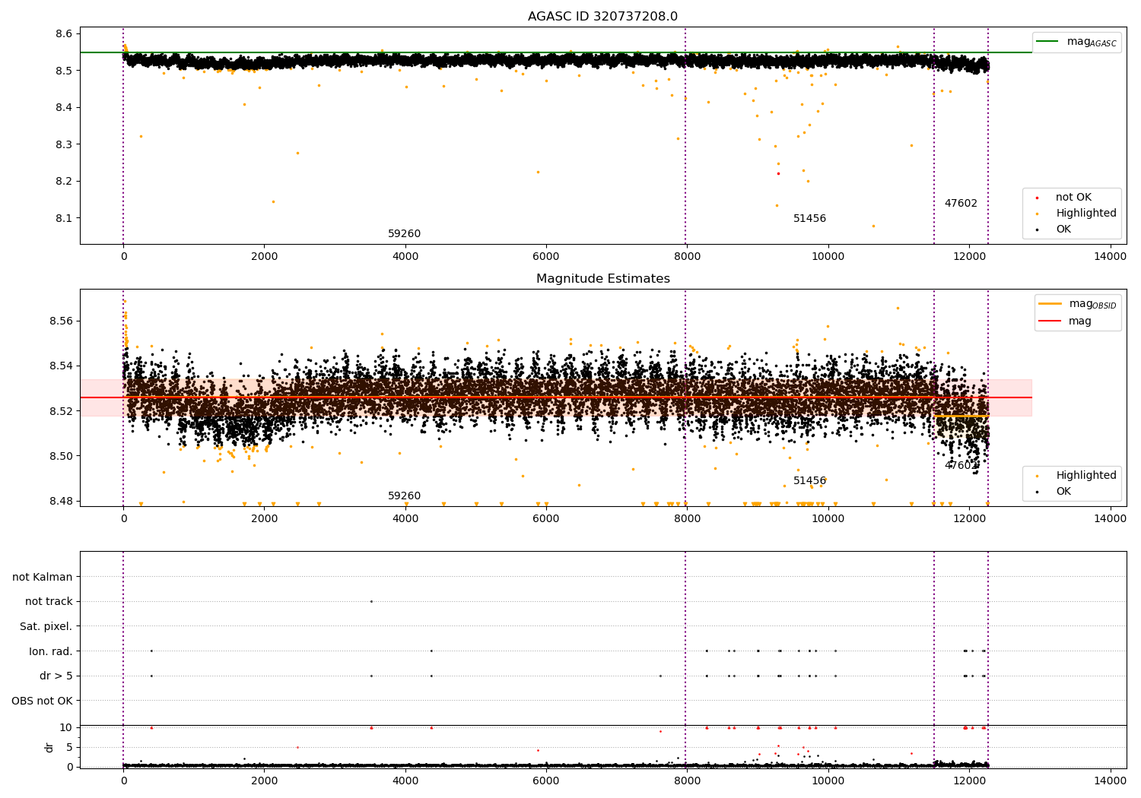The width and height of the screenshot is (1141, 798).
Task: Click the 'not Kalman' row label
Action: (x=43, y=578)
